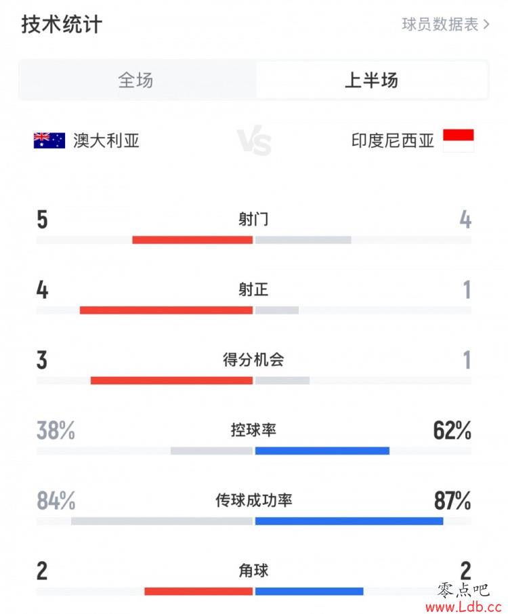Screen dimensions: 508x614
Task: Switch to the 全场 tab
Action: [x=136, y=81]
